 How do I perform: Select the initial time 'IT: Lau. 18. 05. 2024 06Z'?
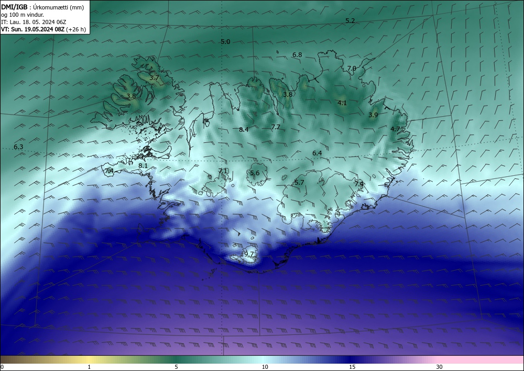pyautogui.click(x=34, y=22)
